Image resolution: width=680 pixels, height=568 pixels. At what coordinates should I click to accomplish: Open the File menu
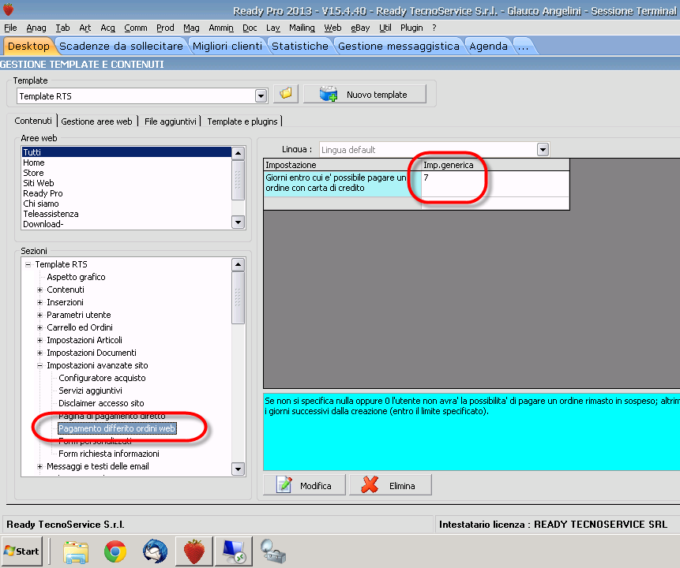point(10,28)
